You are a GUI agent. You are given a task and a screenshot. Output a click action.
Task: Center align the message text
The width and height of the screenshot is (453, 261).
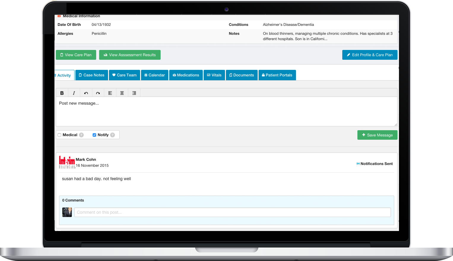coord(122,93)
